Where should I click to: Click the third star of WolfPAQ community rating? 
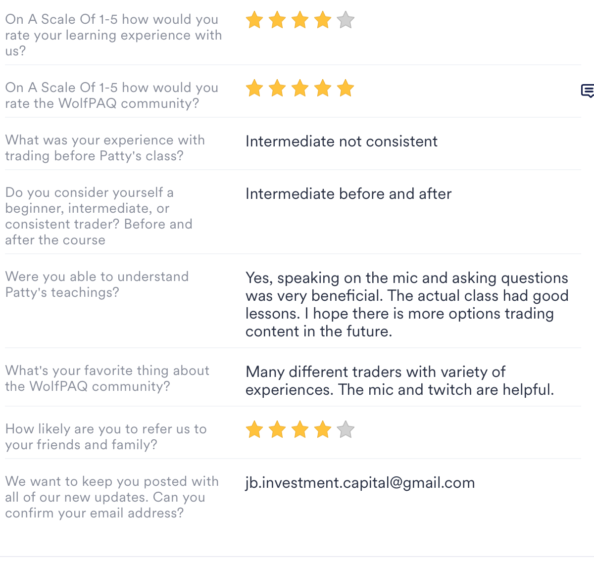(x=300, y=89)
